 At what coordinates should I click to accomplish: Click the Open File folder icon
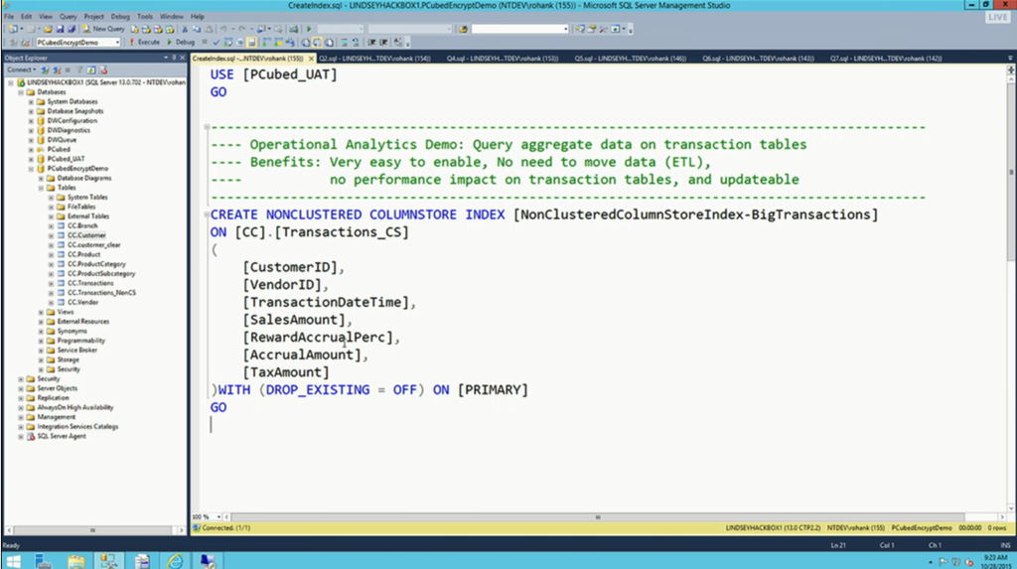point(48,29)
